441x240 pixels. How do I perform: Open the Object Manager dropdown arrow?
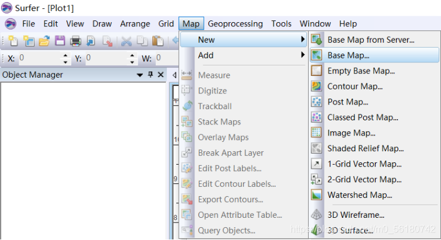click(140, 75)
